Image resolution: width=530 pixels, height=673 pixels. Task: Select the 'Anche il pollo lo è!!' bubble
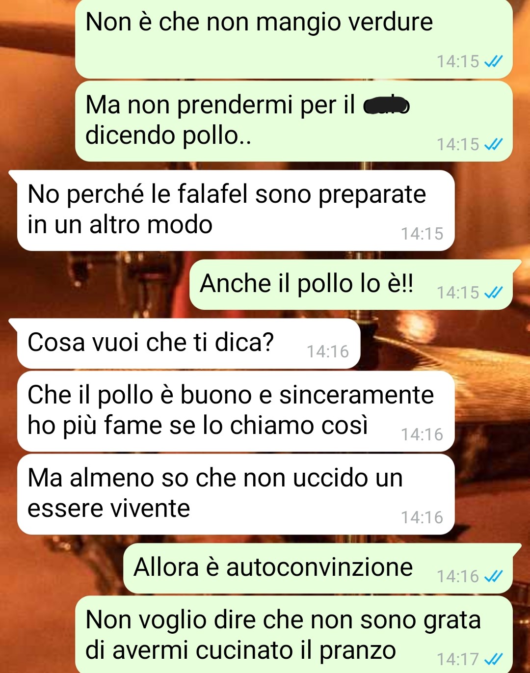click(x=351, y=285)
